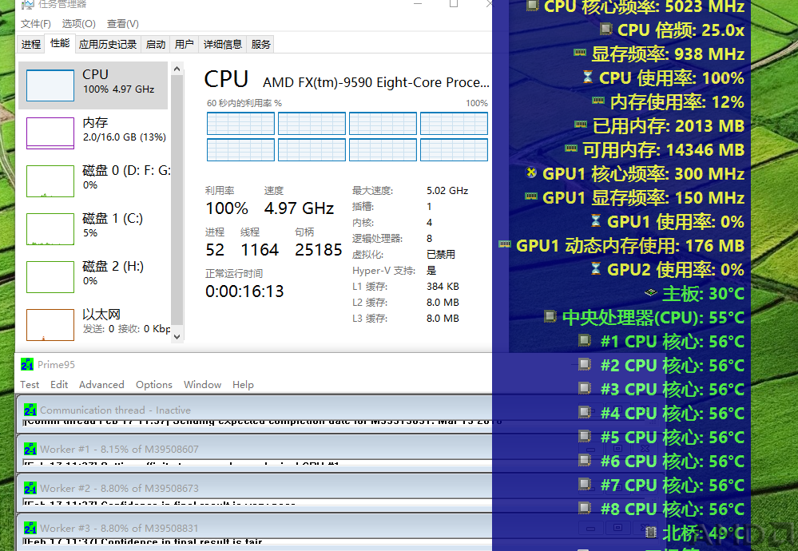
Task: Switch to the 性能 tab
Action: point(60,43)
